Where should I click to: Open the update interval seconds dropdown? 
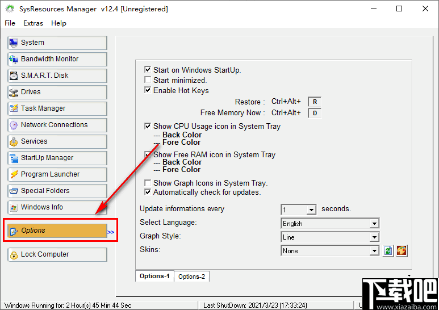311,210
